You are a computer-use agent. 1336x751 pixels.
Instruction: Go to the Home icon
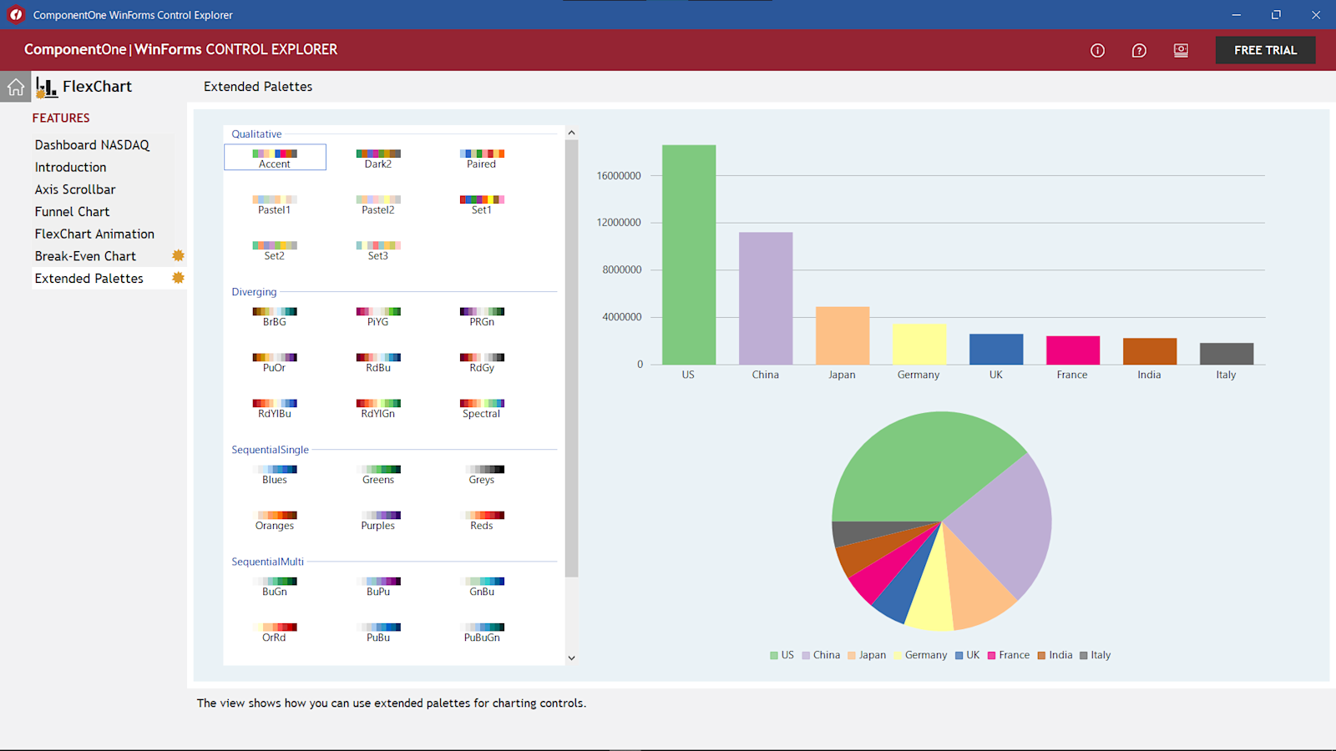tap(16, 87)
